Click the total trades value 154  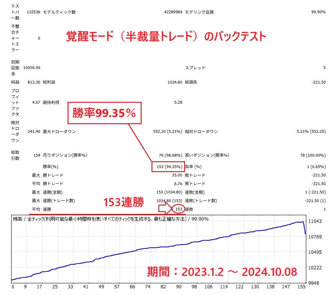point(37,155)
